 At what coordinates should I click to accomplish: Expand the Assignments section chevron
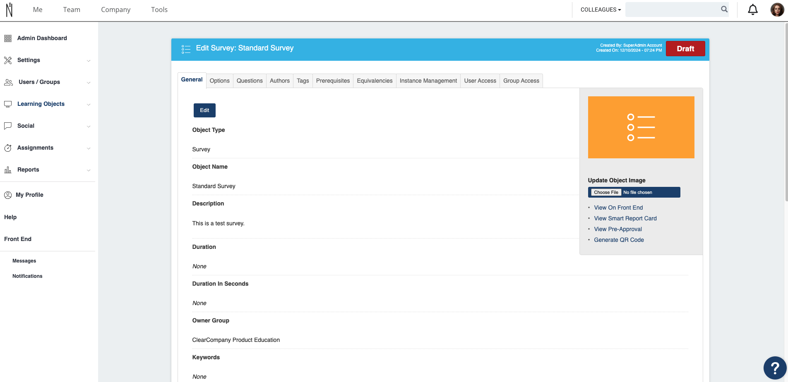89,148
